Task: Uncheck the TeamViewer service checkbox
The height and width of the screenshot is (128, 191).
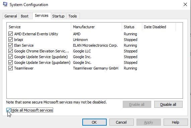Action: click(x=10, y=68)
